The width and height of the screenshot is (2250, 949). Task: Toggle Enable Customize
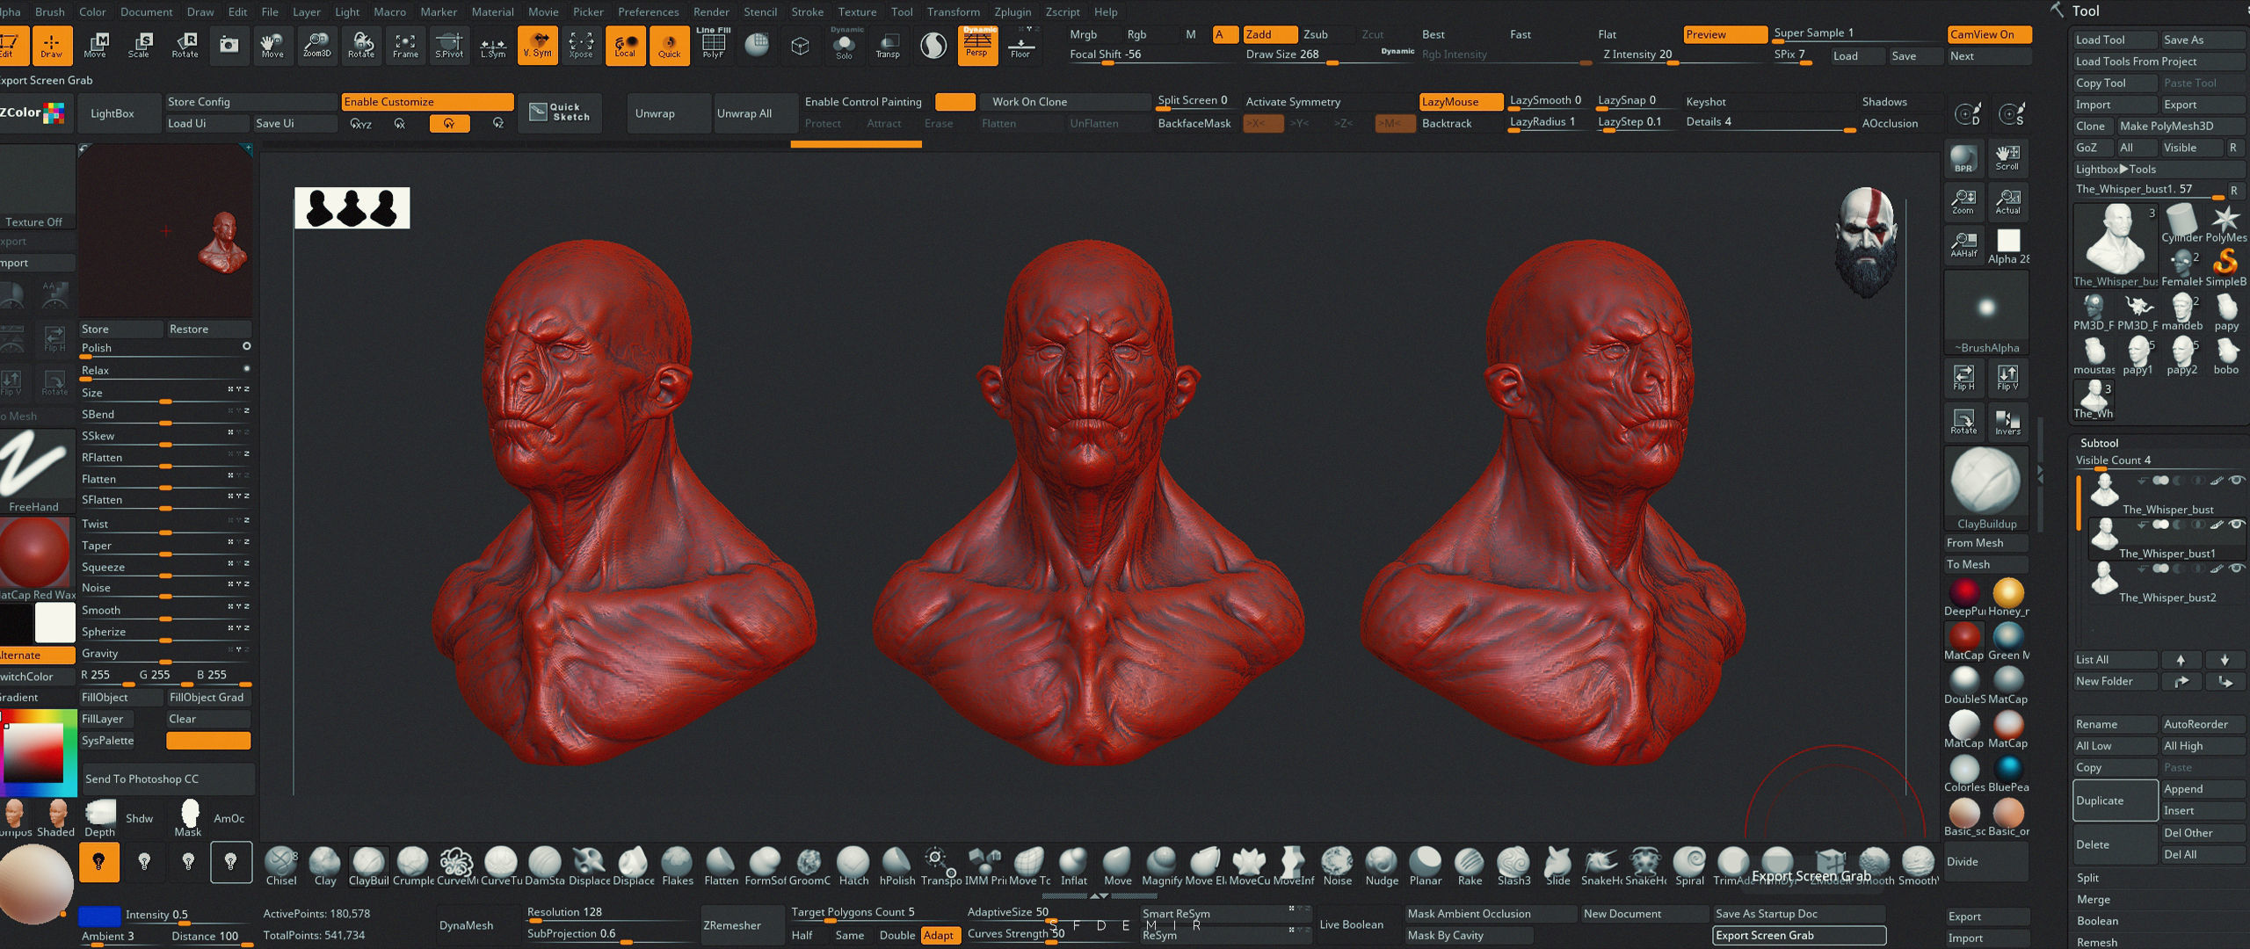(427, 102)
